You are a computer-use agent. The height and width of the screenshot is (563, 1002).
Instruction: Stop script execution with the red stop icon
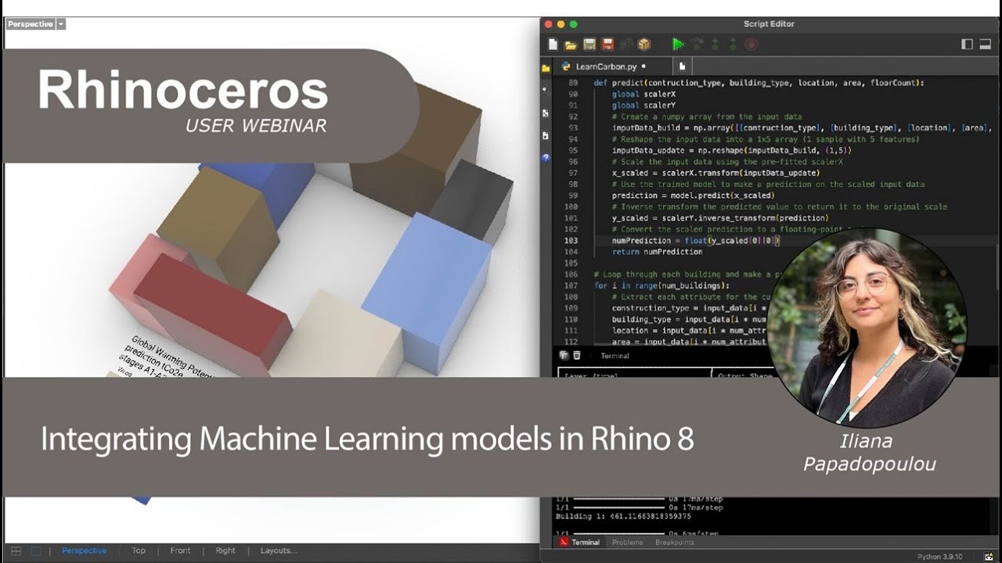coord(751,45)
